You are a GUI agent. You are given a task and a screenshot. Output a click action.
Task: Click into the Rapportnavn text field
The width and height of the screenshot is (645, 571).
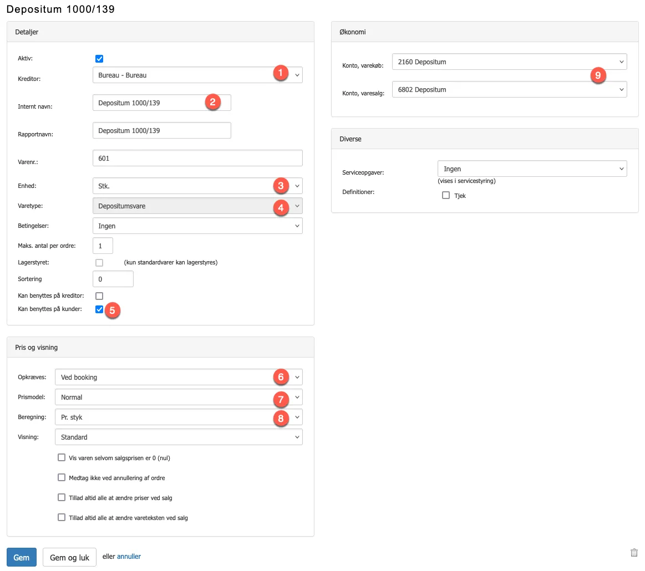161,130
